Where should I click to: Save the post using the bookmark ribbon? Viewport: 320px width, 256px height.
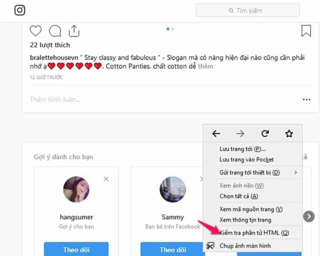pyautogui.click(x=306, y=30)
